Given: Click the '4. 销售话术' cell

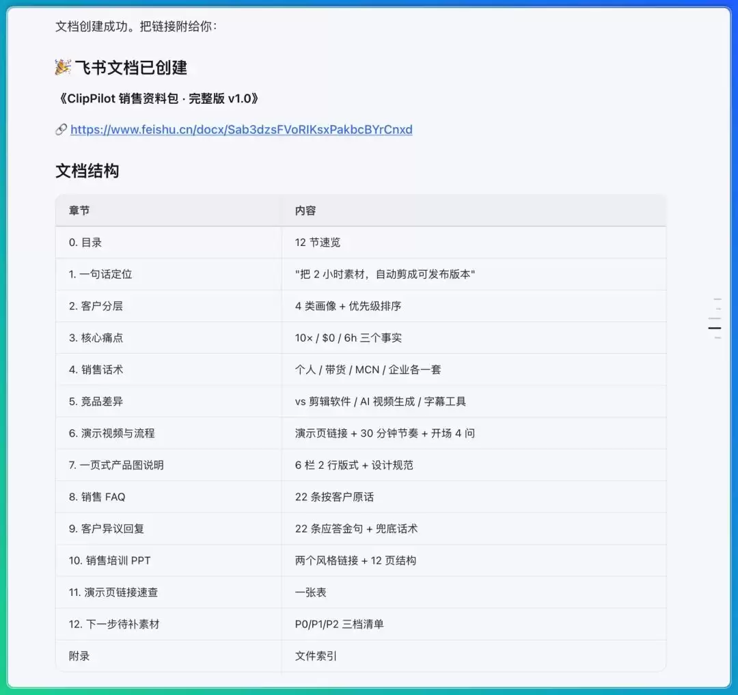Looking at the screenshot, I should pyautogui.click(x=169, y=370).
